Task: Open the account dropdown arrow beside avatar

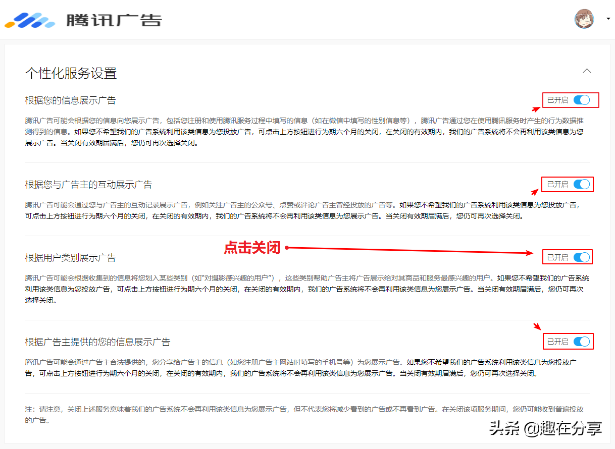Action: (x=608, y=19)
